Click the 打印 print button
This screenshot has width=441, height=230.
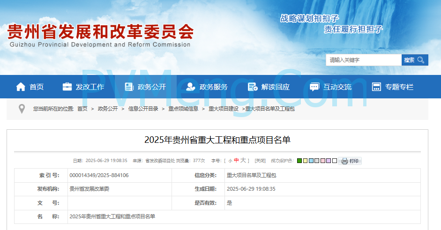coord(350,161)
